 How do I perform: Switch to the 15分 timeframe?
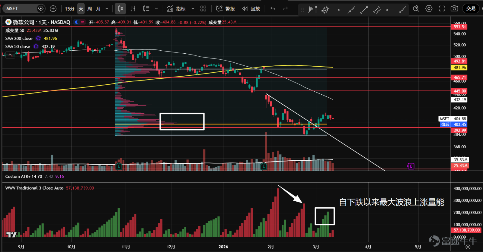(69, 9)
